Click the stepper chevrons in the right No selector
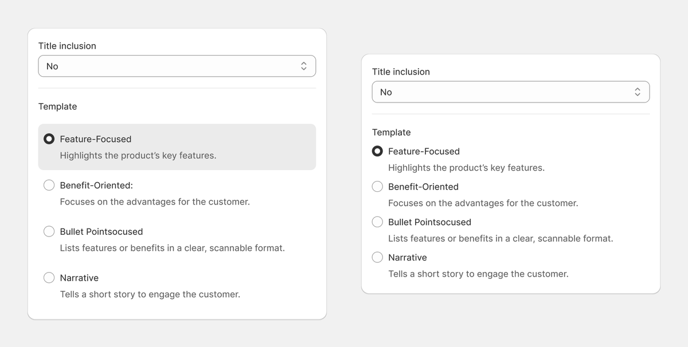 click(x=638, y=92)
